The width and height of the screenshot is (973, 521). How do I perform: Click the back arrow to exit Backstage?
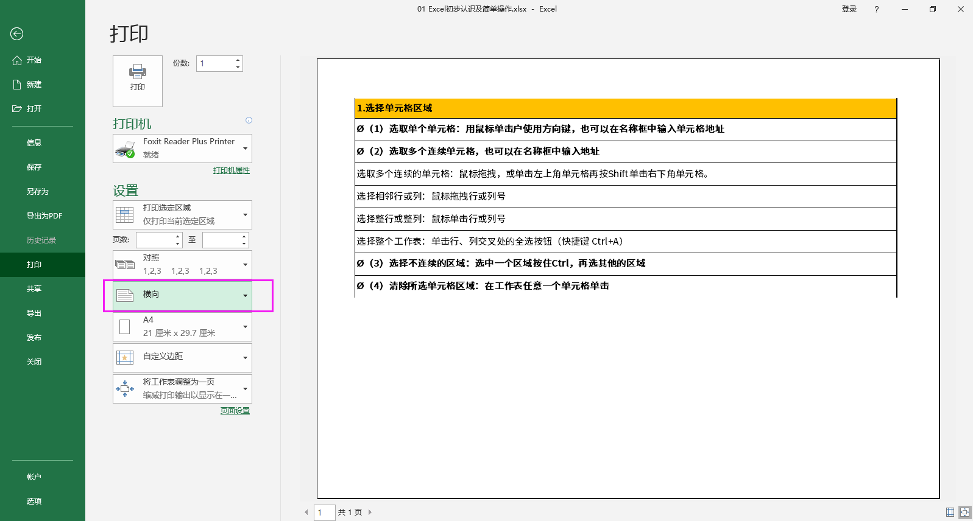(17, 34)
